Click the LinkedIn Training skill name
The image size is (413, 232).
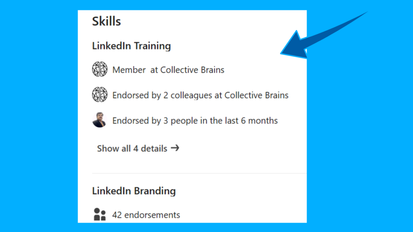tap(131, 46)
